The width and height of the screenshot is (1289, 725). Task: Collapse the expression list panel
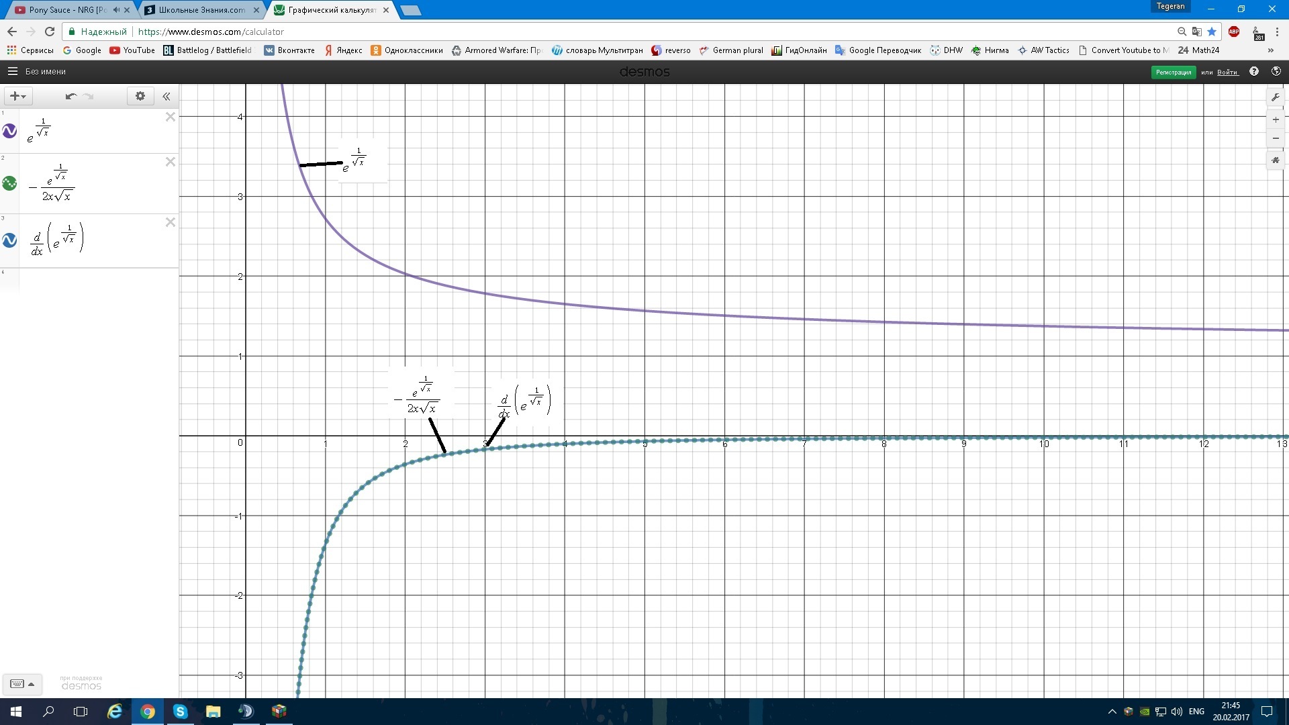point(166,96)
